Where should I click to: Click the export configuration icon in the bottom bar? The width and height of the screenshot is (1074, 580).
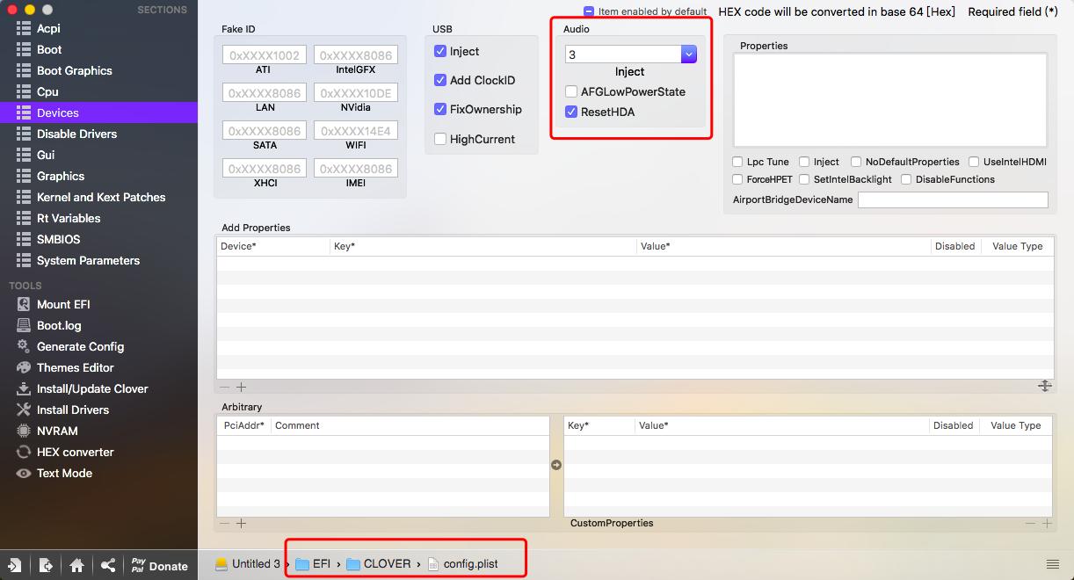(x=46, y=565)
